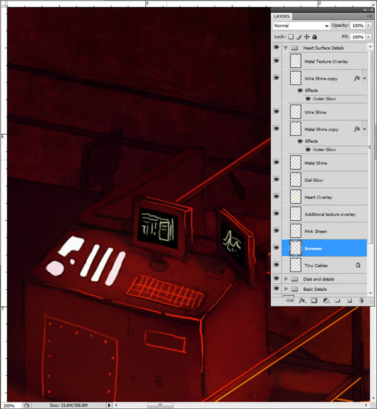
Task: Open the Fill slider arrow
Action: click(368, 37)
